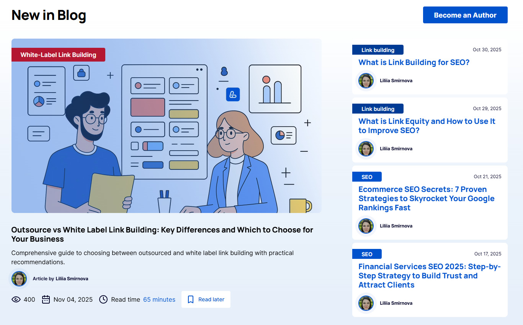Open the Ecommerce SEO Secrets article
This screenshot has width=523, height=325.
click(x=426, y=198)
